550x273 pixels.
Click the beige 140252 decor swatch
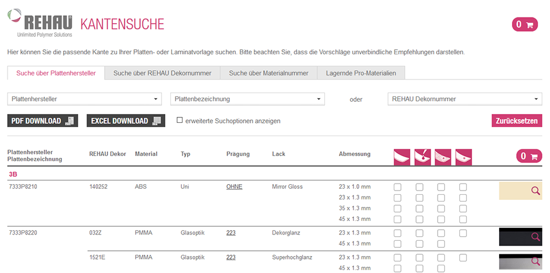coord(514,191)
